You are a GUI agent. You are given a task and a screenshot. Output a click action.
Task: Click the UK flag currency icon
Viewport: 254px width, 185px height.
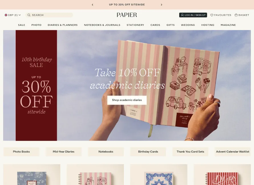coord(6,15)
